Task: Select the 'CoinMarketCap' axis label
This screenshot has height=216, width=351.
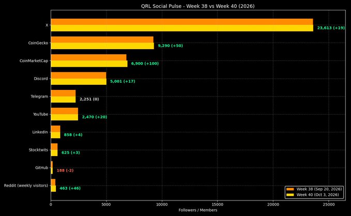Action: pos(34,60)
